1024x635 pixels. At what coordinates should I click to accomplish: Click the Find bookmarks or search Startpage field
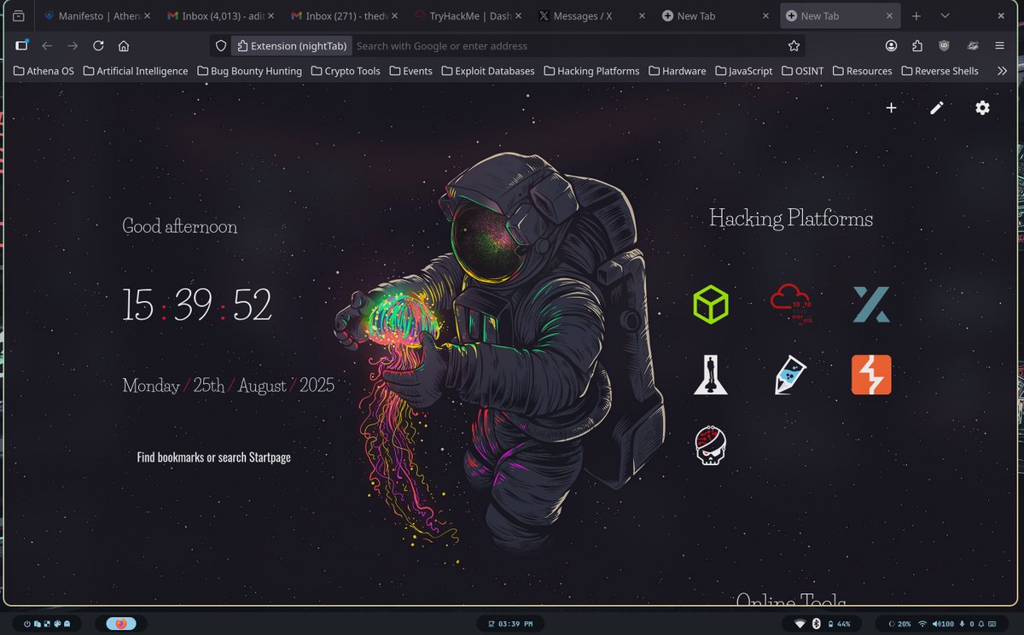(x=214, y=457)
